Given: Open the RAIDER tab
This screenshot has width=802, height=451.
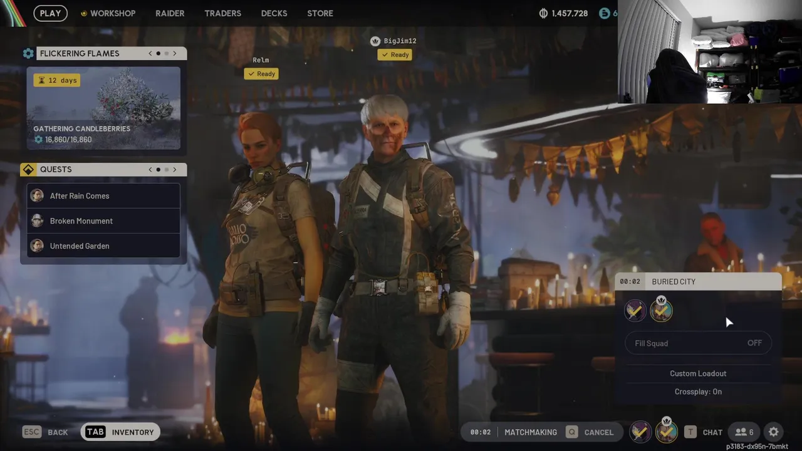Looking at the screenshot, I should 170,13.
